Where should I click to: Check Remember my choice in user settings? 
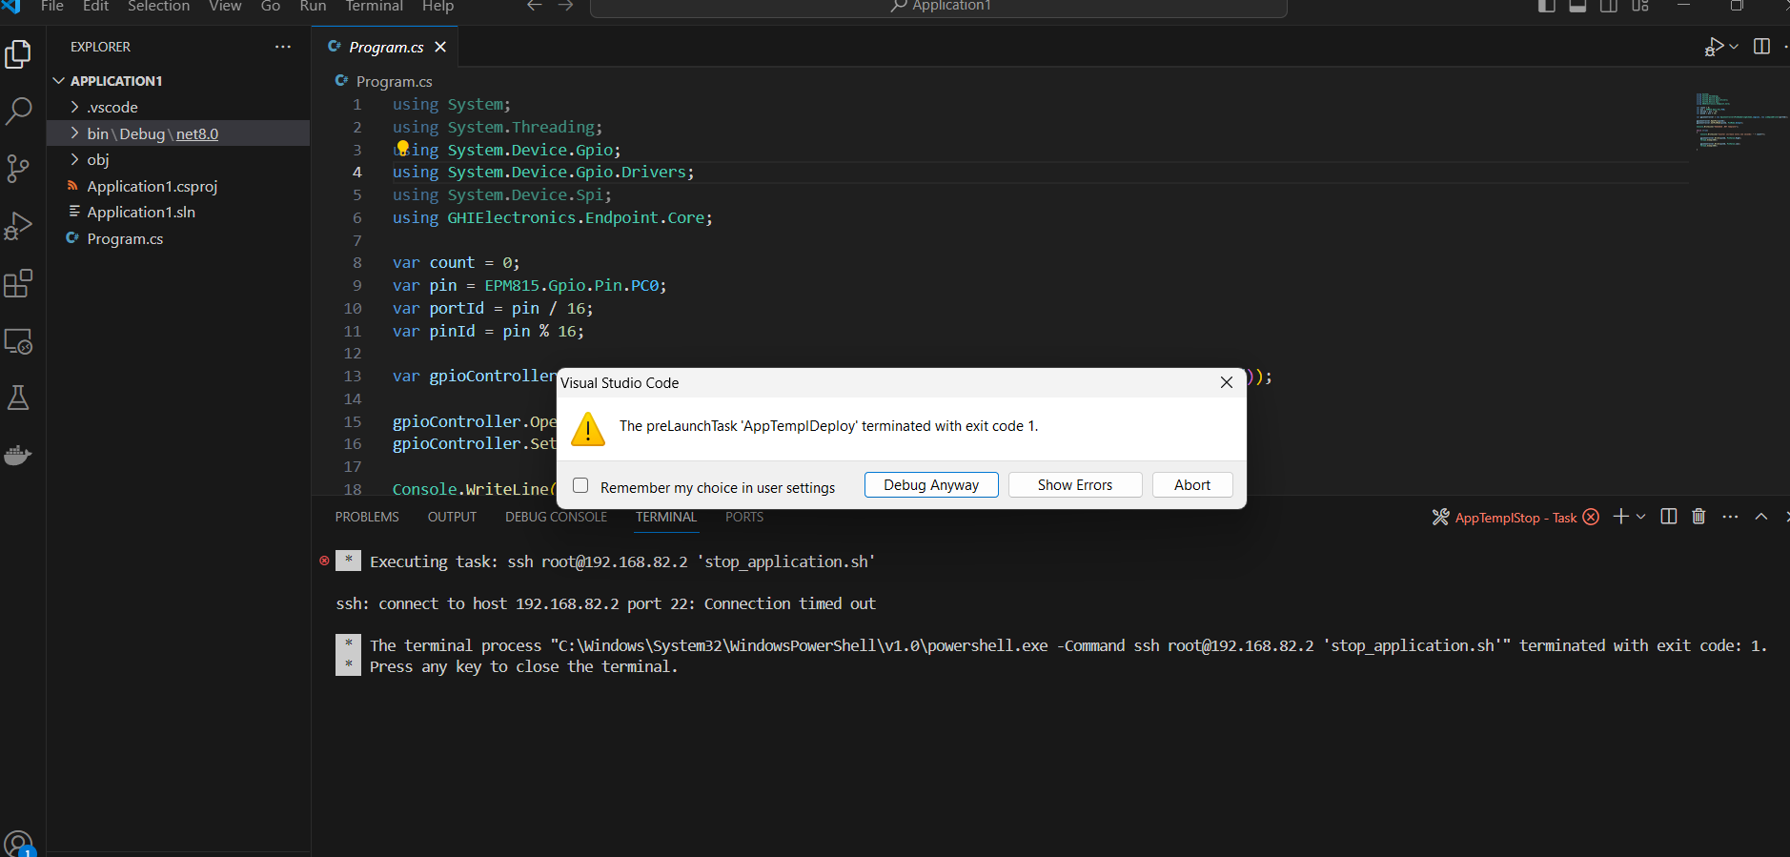point(580,486)
